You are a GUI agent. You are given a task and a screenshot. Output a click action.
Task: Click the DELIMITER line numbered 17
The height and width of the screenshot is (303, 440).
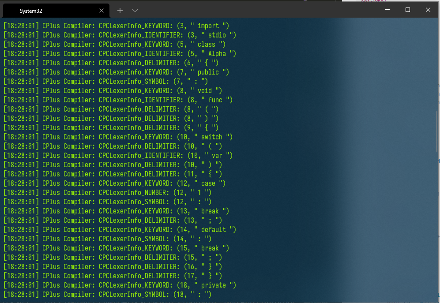tap(113, 276)
